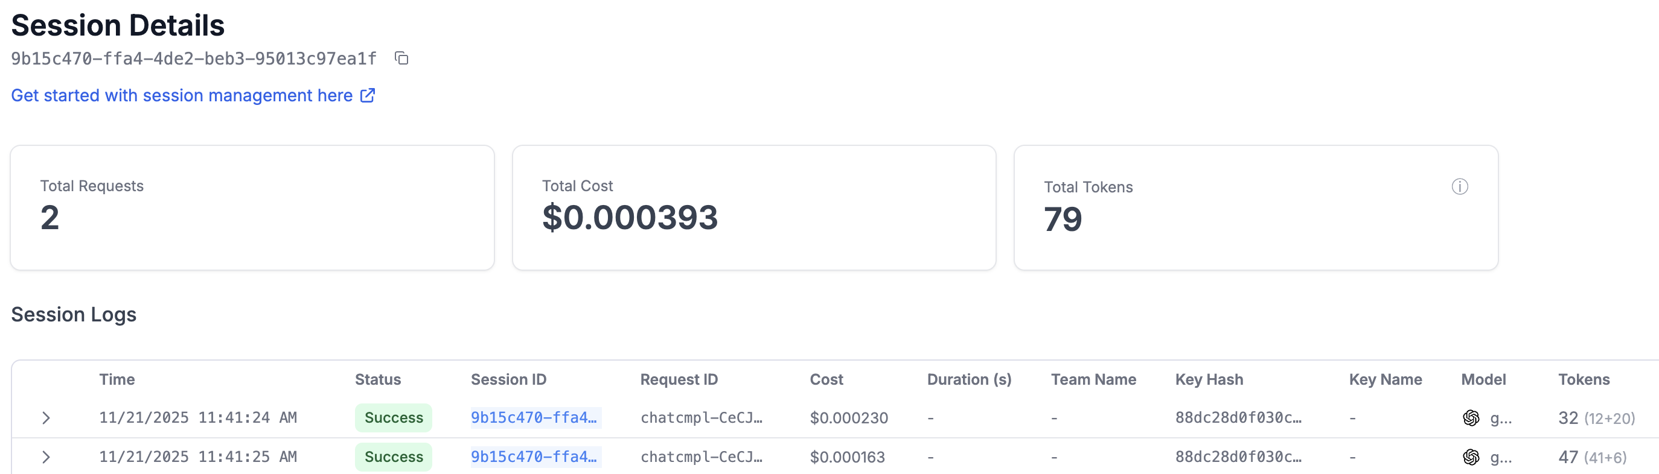The height and width of the screenshot is (474, 1659).
Task: Click the Tokens column header
Action: click(x=1583, y=379)
